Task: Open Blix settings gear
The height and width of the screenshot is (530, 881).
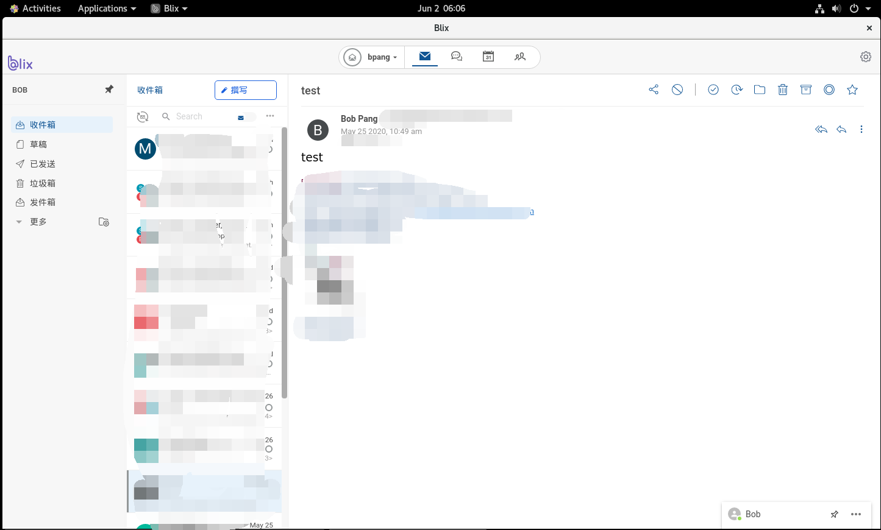Action: (866, 57)
